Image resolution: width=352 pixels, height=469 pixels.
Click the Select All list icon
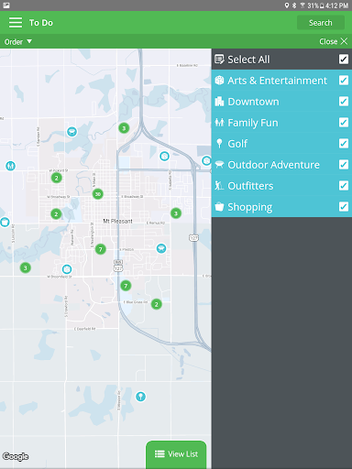tap(219, 60)
